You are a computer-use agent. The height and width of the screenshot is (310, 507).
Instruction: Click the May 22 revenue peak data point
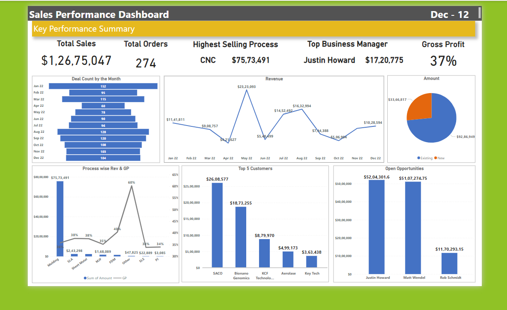click(247, 90)
